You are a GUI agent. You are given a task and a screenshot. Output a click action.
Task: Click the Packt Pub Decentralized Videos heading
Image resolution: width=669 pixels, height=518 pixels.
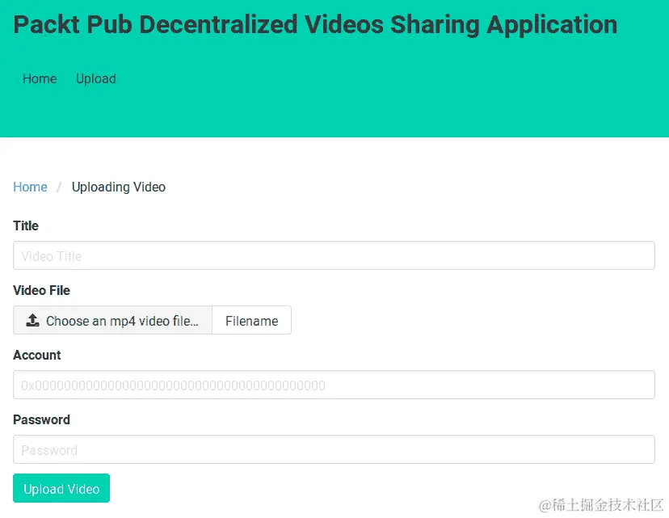[315, 25]
